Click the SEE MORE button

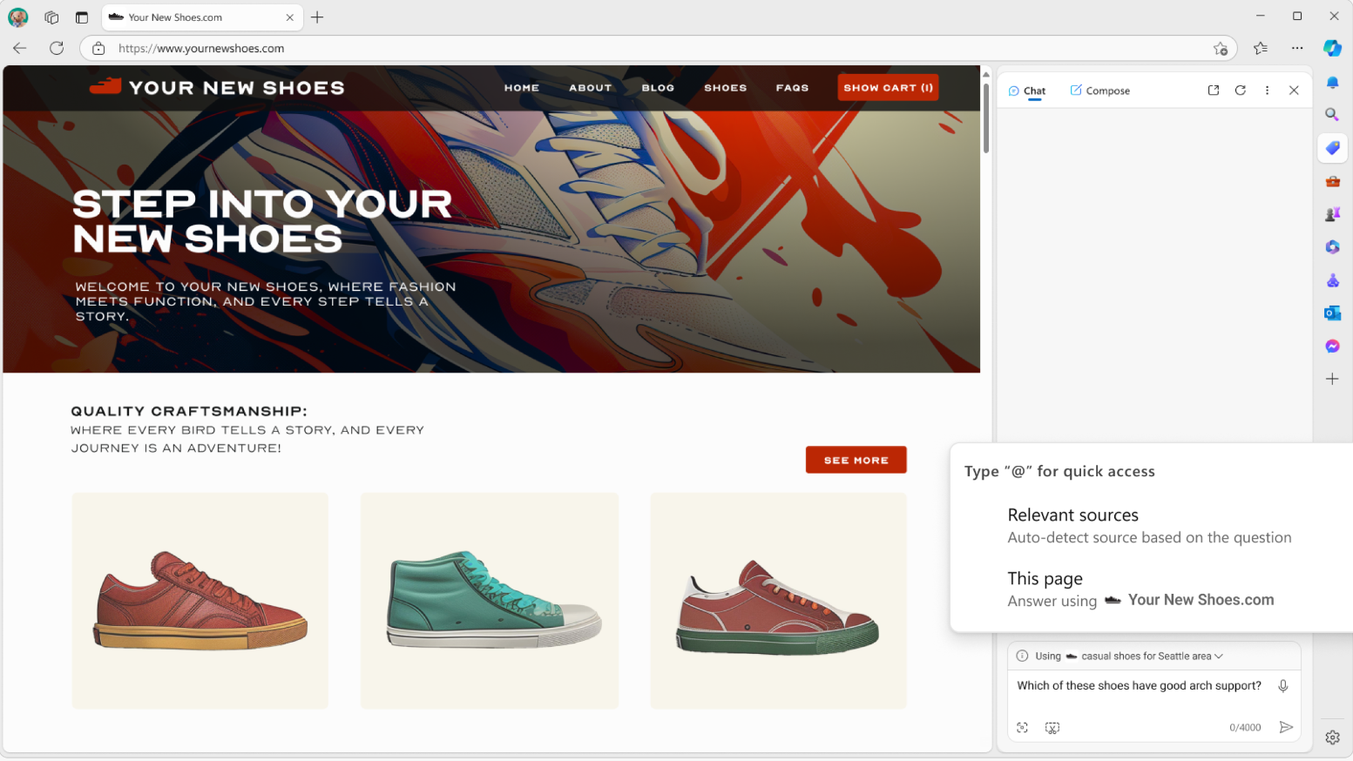coord(856,460)
